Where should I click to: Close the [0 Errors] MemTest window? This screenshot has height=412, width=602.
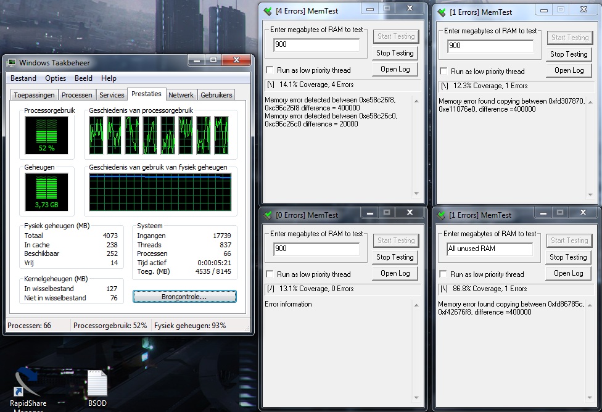pos(410,212)
